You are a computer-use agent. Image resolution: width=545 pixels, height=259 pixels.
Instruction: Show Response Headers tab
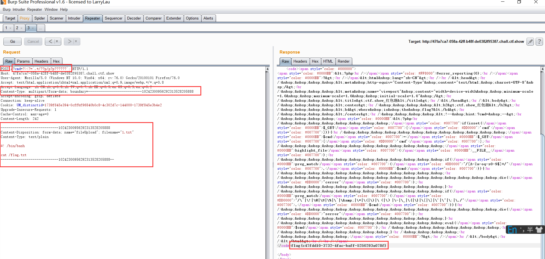pos(300,61)
